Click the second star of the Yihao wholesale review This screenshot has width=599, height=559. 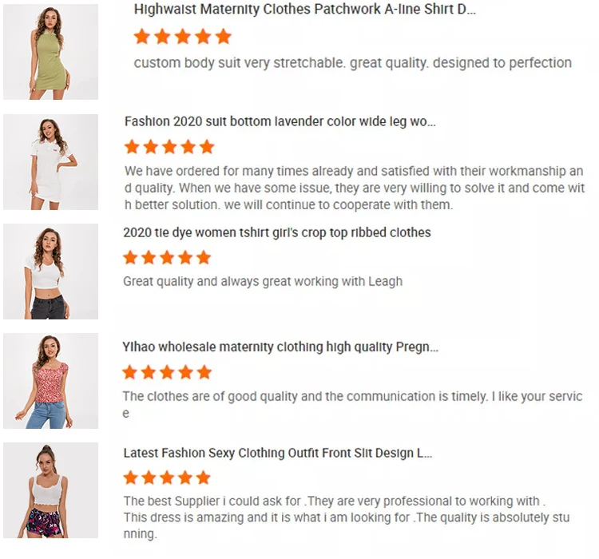pos(149,372)
